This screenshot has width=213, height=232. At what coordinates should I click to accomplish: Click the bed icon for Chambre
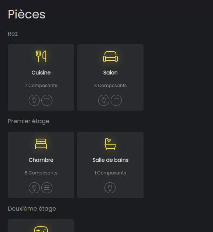[41, 144]
